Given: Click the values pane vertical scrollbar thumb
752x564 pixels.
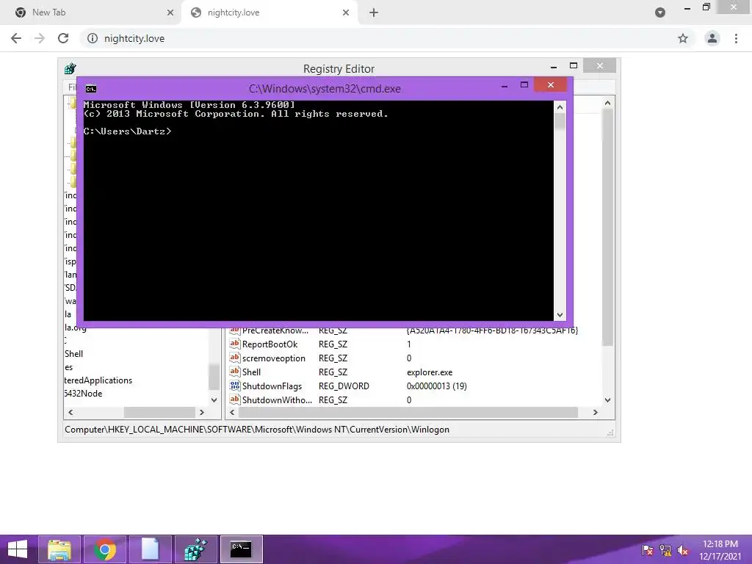Looking at the screenshot, I should (607, 228).
